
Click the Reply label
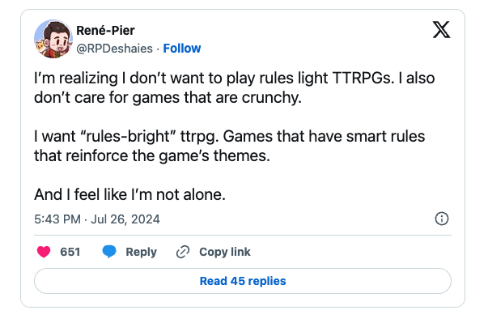(x=141, y=252)
